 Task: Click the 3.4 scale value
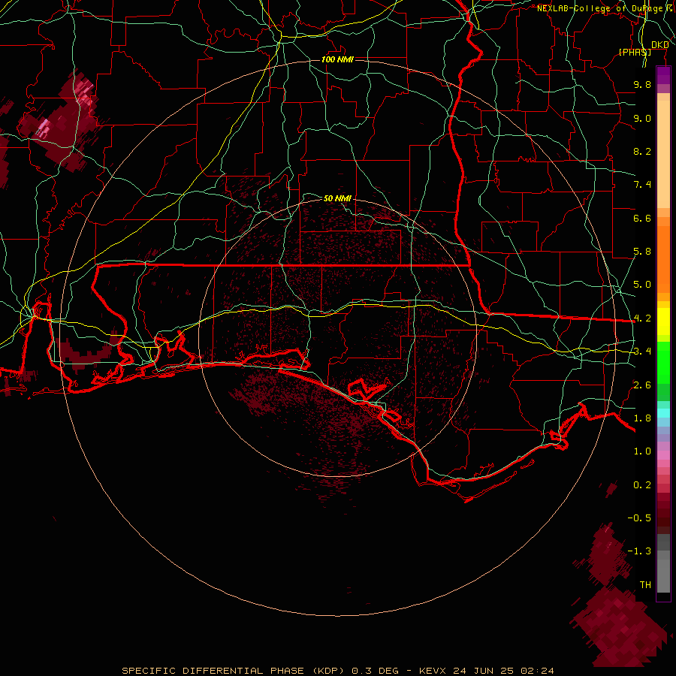pos(642,352)
